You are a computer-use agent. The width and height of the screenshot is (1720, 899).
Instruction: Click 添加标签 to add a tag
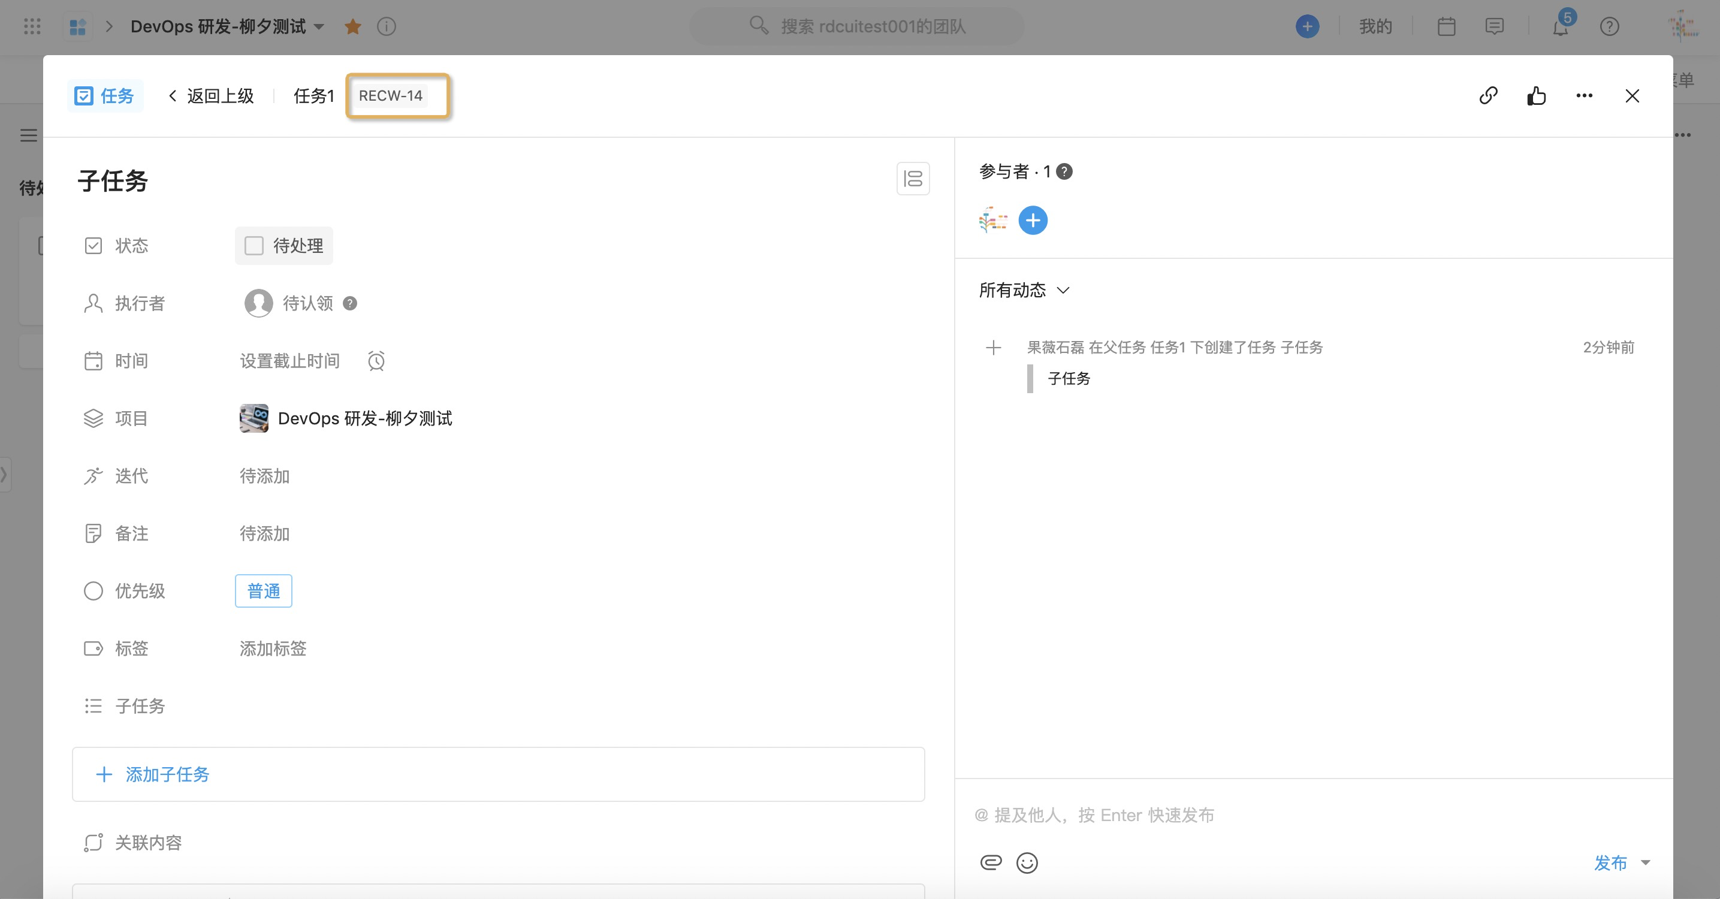point(273,648)
